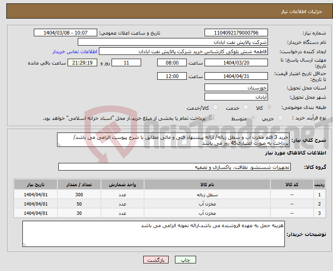Click the buyer name field شرکت پالایش نفت ابادان
This screenshot has height=271, width=333.
173,42
